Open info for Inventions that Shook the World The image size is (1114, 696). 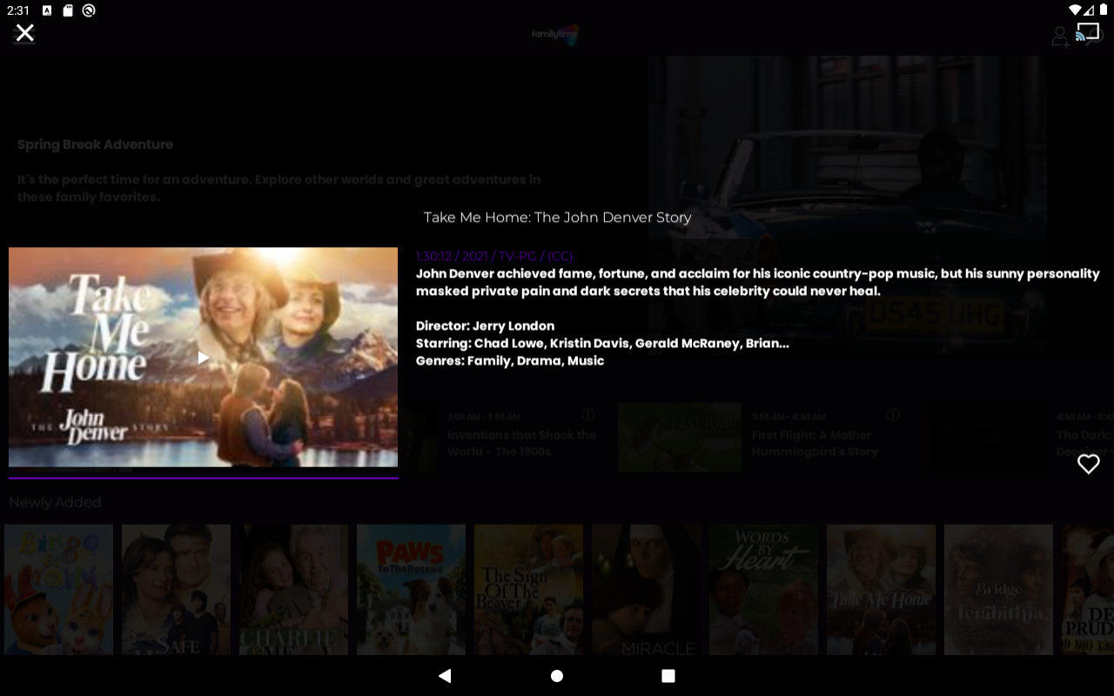point(588,415)
